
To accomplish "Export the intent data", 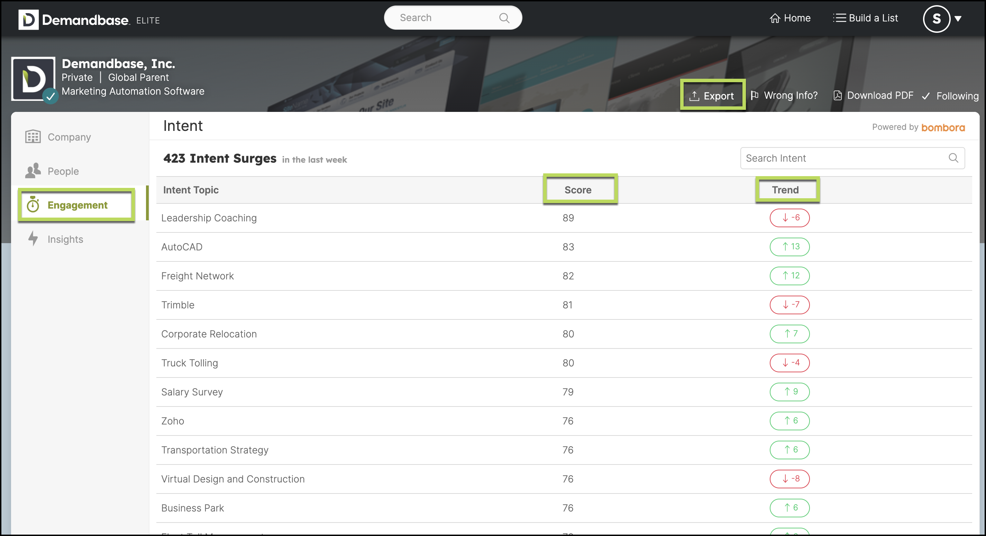I will 712,96.
